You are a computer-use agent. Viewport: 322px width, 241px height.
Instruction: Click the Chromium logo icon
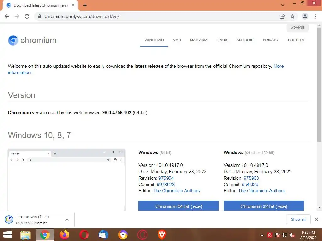(x=13, y=40)
